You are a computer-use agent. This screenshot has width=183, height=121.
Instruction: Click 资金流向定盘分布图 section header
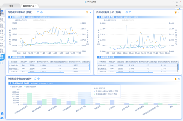21,83
